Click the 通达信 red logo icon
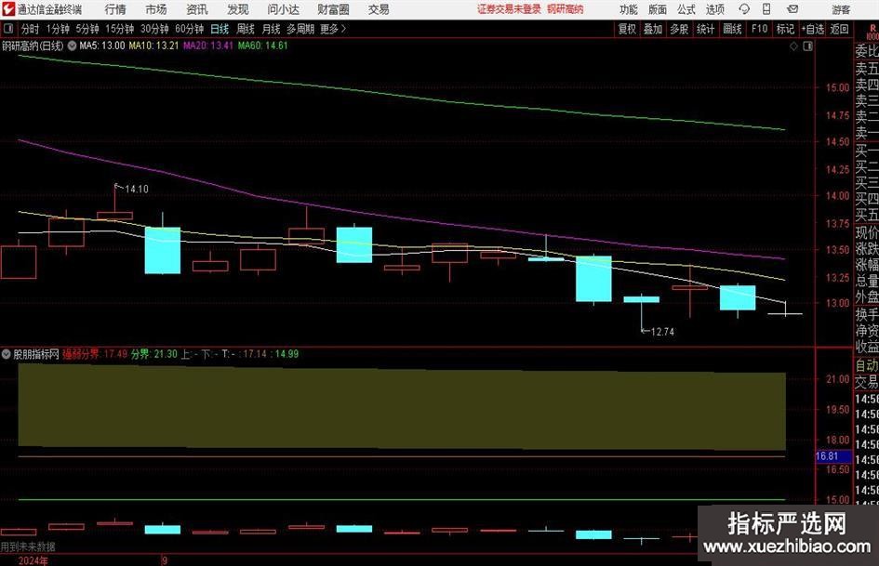This screenshot has width=879, height=566. [8, 9]
